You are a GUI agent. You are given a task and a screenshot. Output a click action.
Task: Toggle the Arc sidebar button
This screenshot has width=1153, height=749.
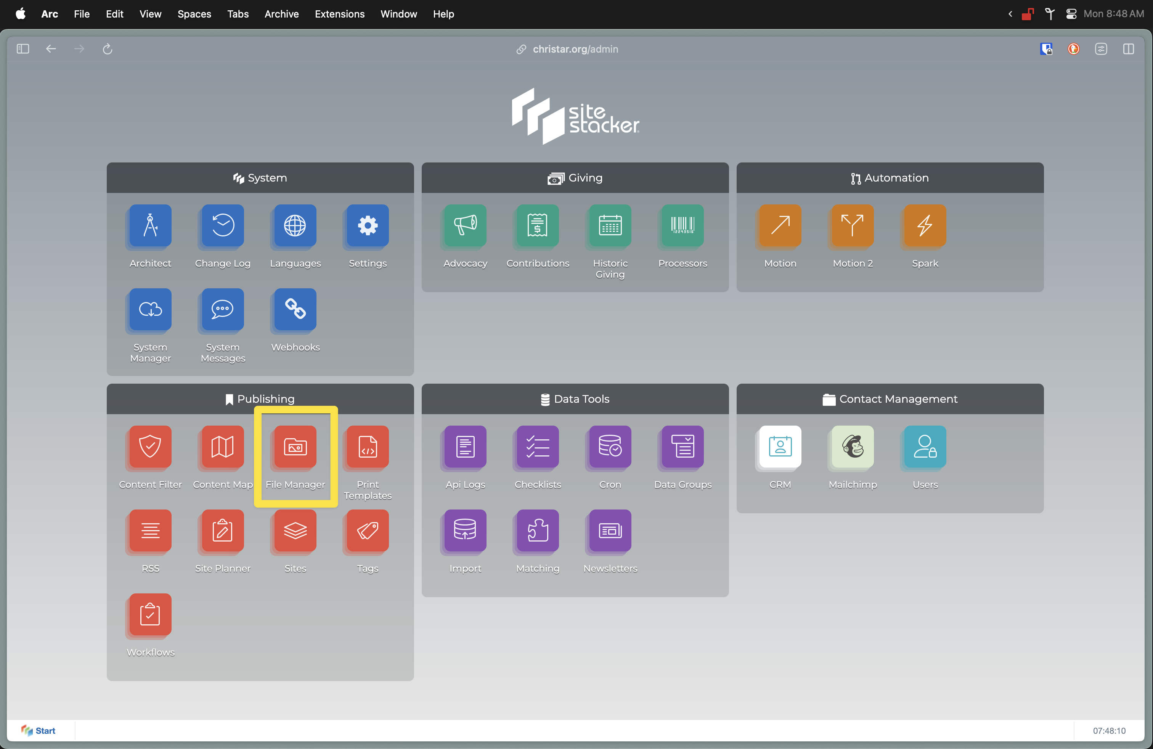click(x=23, y=49)
